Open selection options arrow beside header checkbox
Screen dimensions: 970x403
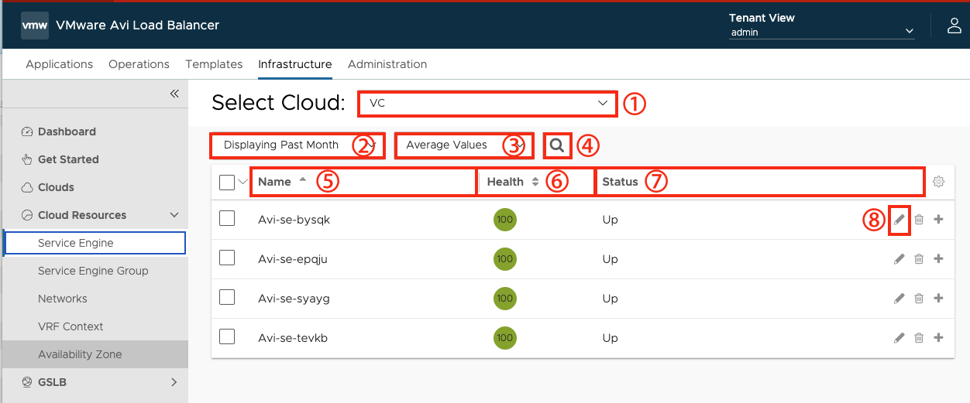click(x=242, y=183)
